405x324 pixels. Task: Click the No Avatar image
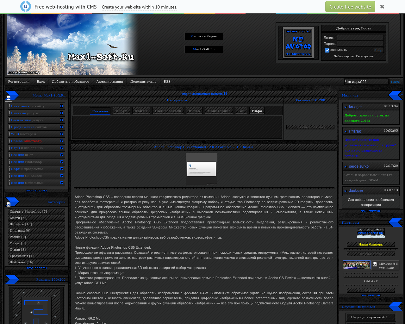[x=298, y=43]
